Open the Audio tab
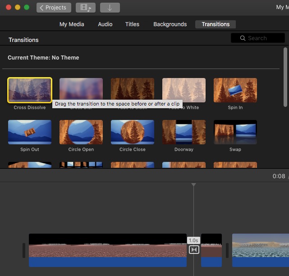289x276 pixels. 105,24
